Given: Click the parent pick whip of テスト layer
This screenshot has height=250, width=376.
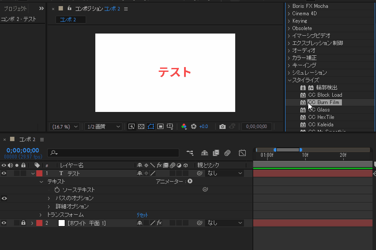Looking at the screenshot, I should coord(199,173).
